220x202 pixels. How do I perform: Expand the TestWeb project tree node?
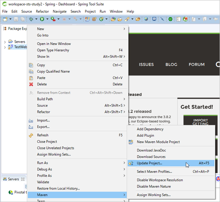[x=5, y=47]
